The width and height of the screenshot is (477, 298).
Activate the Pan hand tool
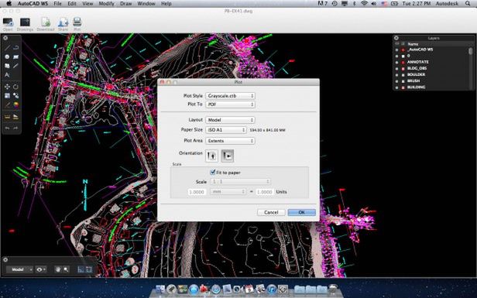pyautogui.click(x=58, y=269)
